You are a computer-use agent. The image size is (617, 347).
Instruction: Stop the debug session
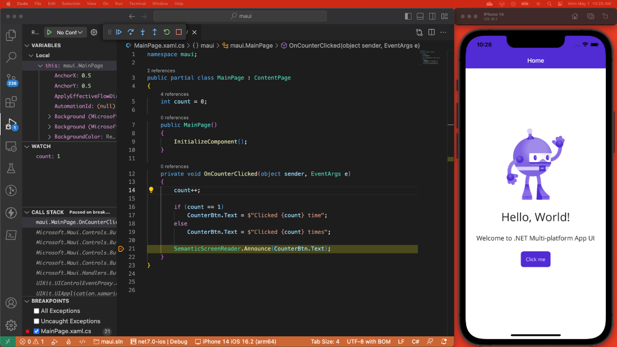(x=178, y=33)
